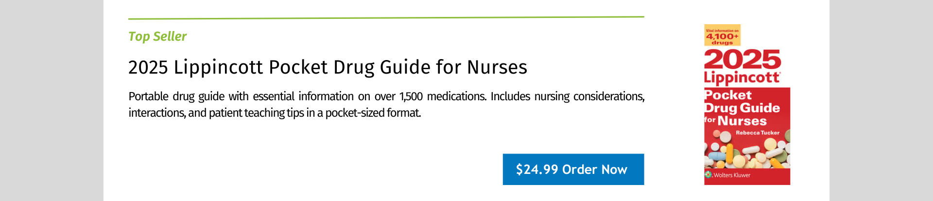The height and width of the screenshot is (201, 933).
Task: Select the book cover thumbnail image
Action: click(x=747, y=105)
